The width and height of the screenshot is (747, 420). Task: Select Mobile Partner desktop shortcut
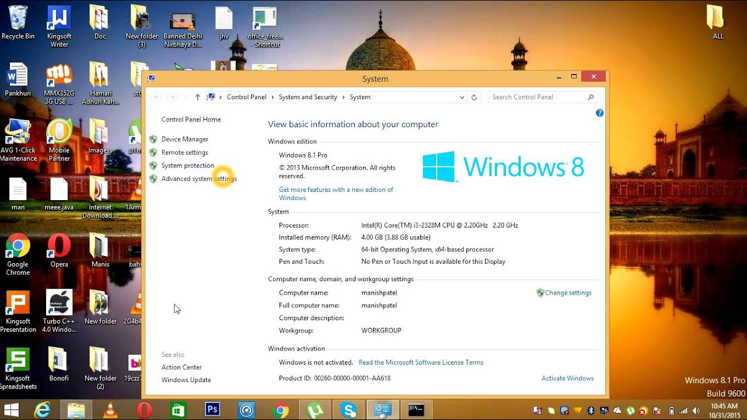59,141
